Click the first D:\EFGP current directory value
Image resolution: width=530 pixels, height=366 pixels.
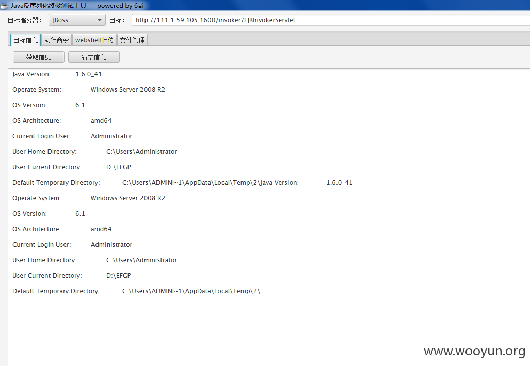pos(119,167)
